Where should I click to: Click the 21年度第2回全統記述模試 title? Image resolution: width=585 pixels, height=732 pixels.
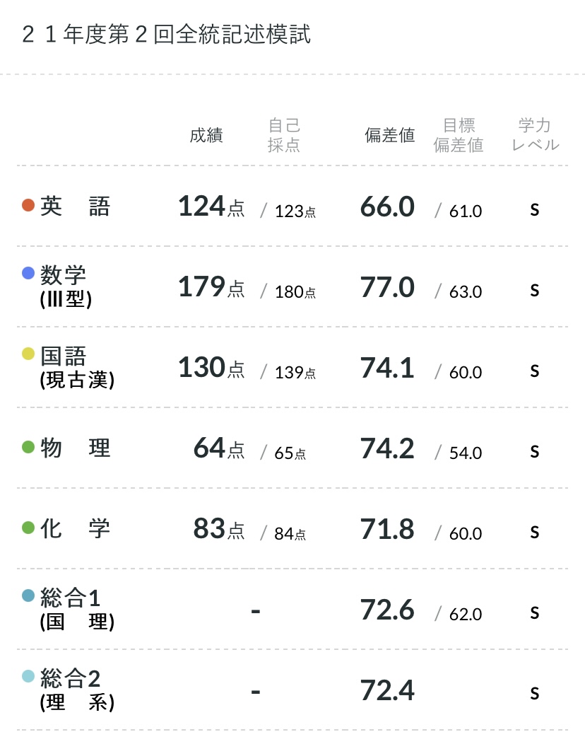(167, 35)
